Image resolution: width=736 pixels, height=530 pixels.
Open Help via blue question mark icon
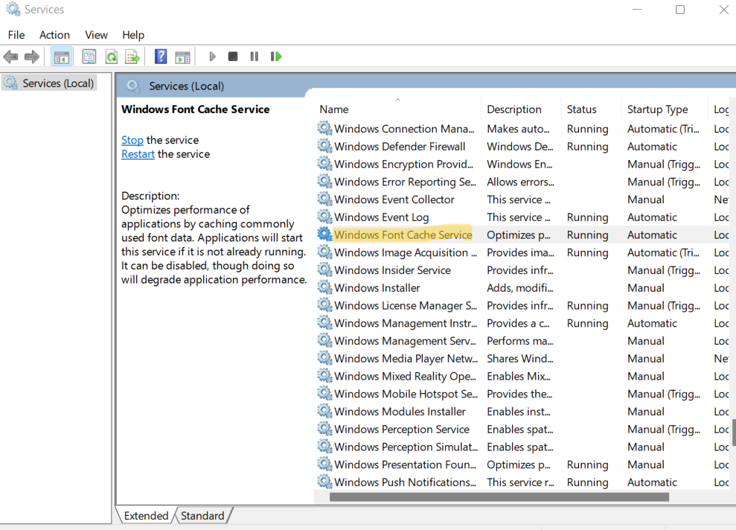[160, 57]
